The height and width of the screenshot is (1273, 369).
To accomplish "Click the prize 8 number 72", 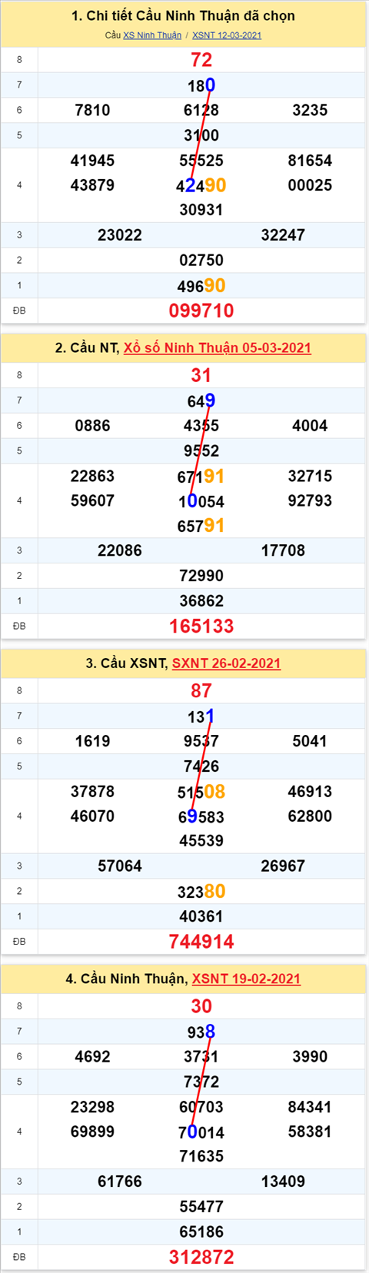I will tap(201, 60).
